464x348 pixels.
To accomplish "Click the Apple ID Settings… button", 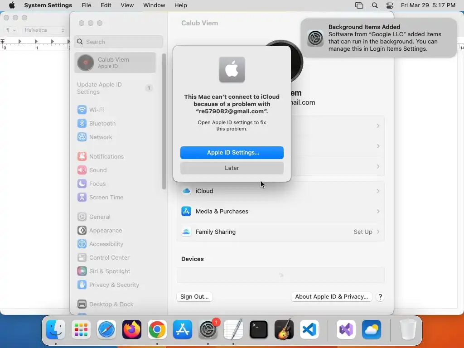I will click(232, 153).
